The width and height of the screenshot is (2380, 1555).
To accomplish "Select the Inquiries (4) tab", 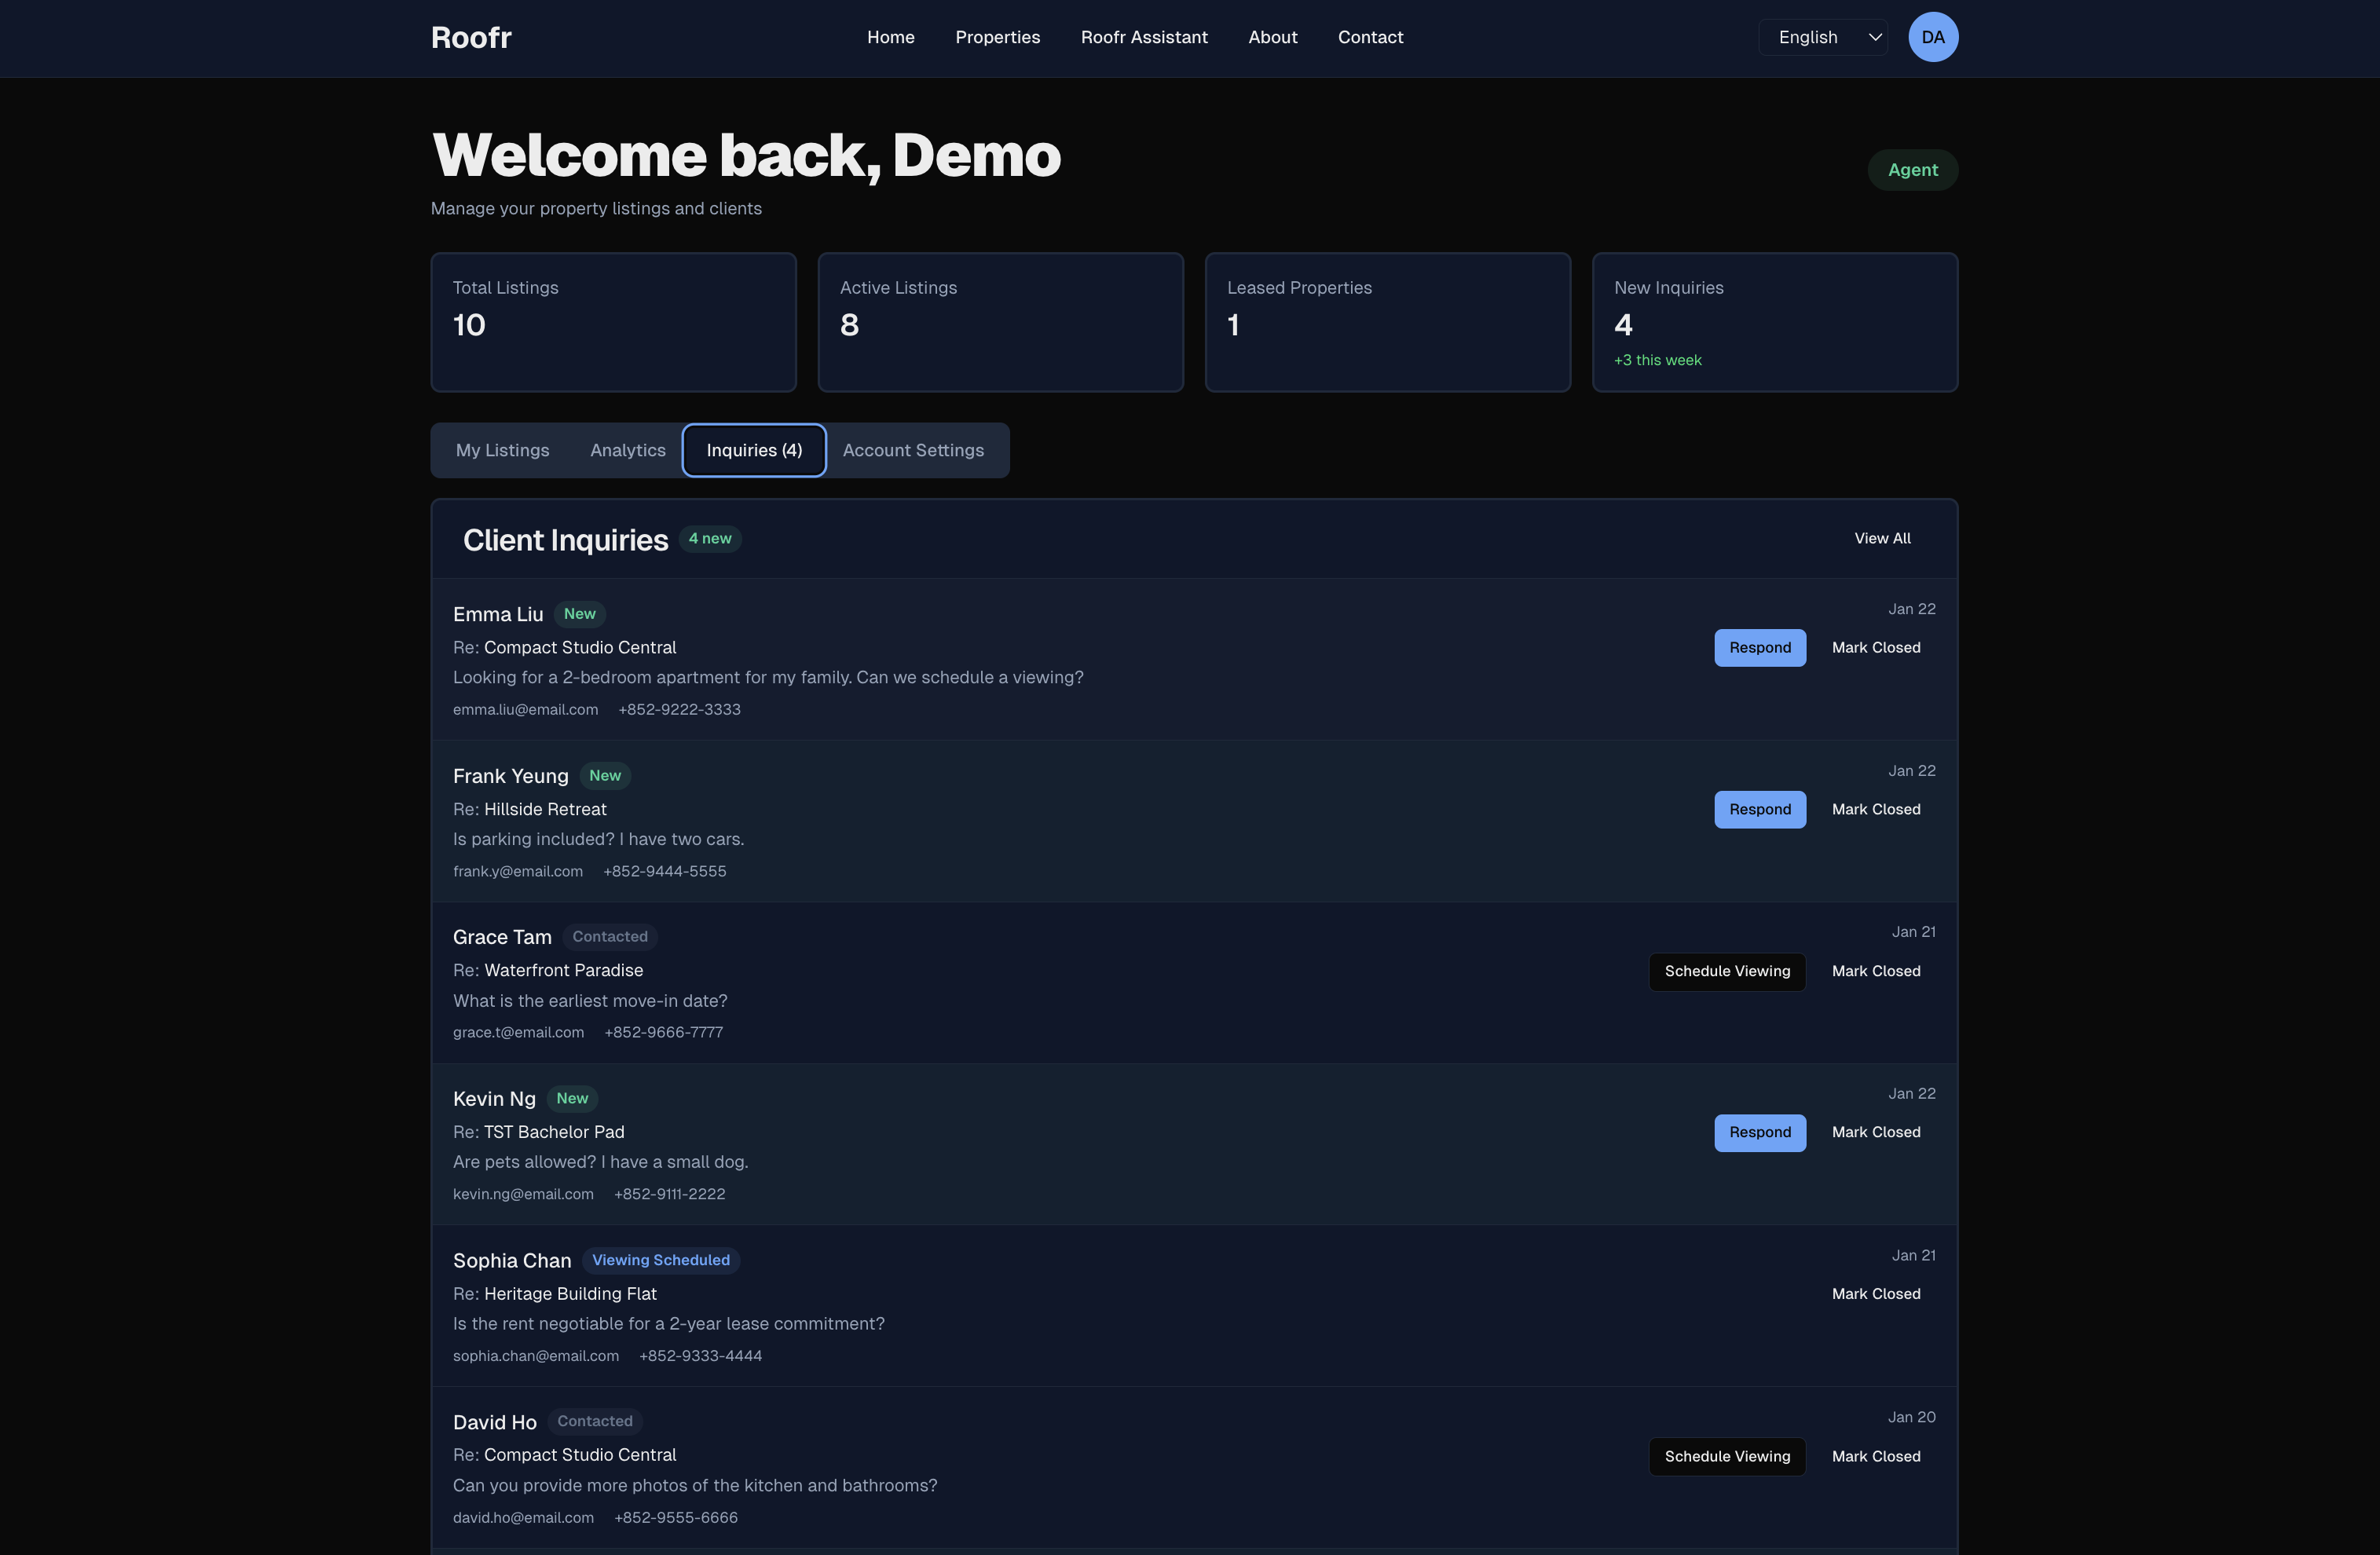I will 754,450.
